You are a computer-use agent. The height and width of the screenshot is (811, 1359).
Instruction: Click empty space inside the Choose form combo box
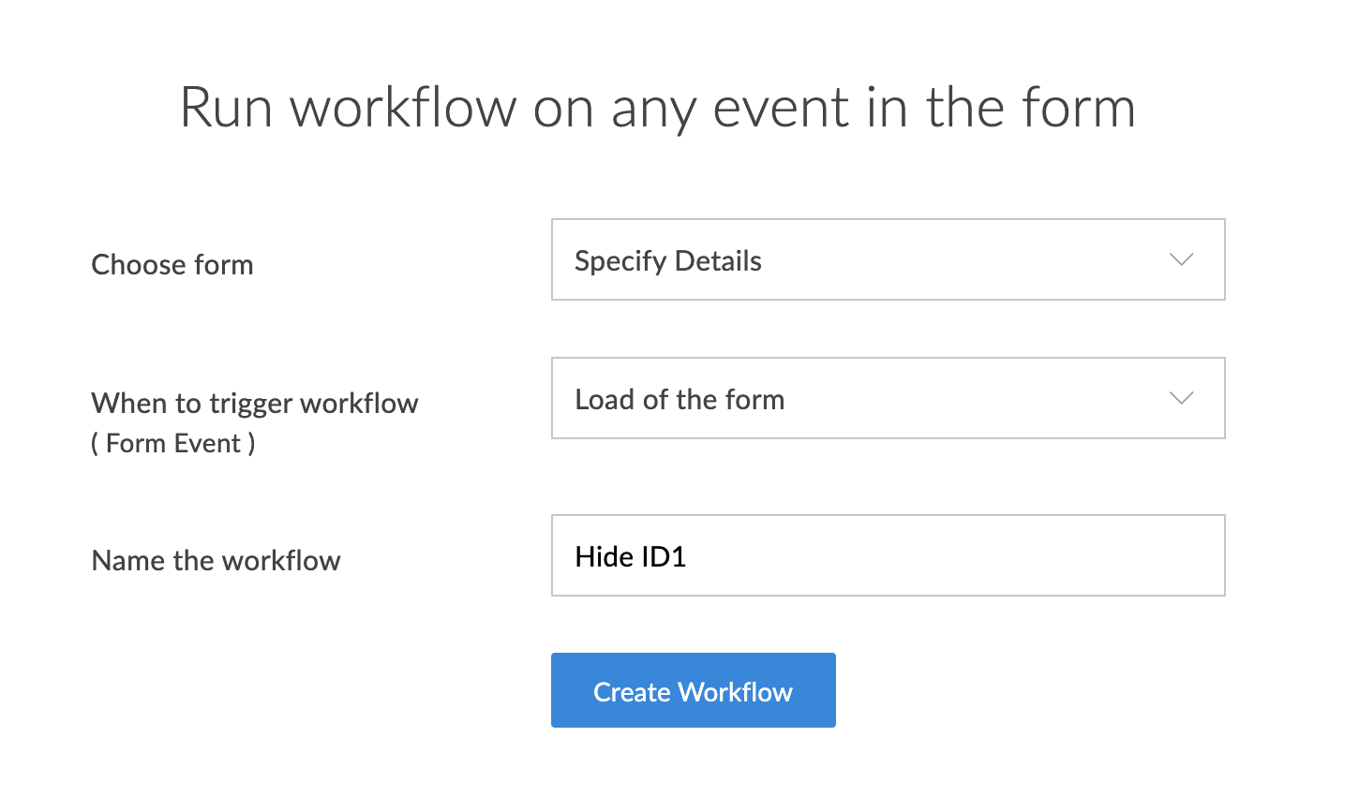click(x=965, y=259)
